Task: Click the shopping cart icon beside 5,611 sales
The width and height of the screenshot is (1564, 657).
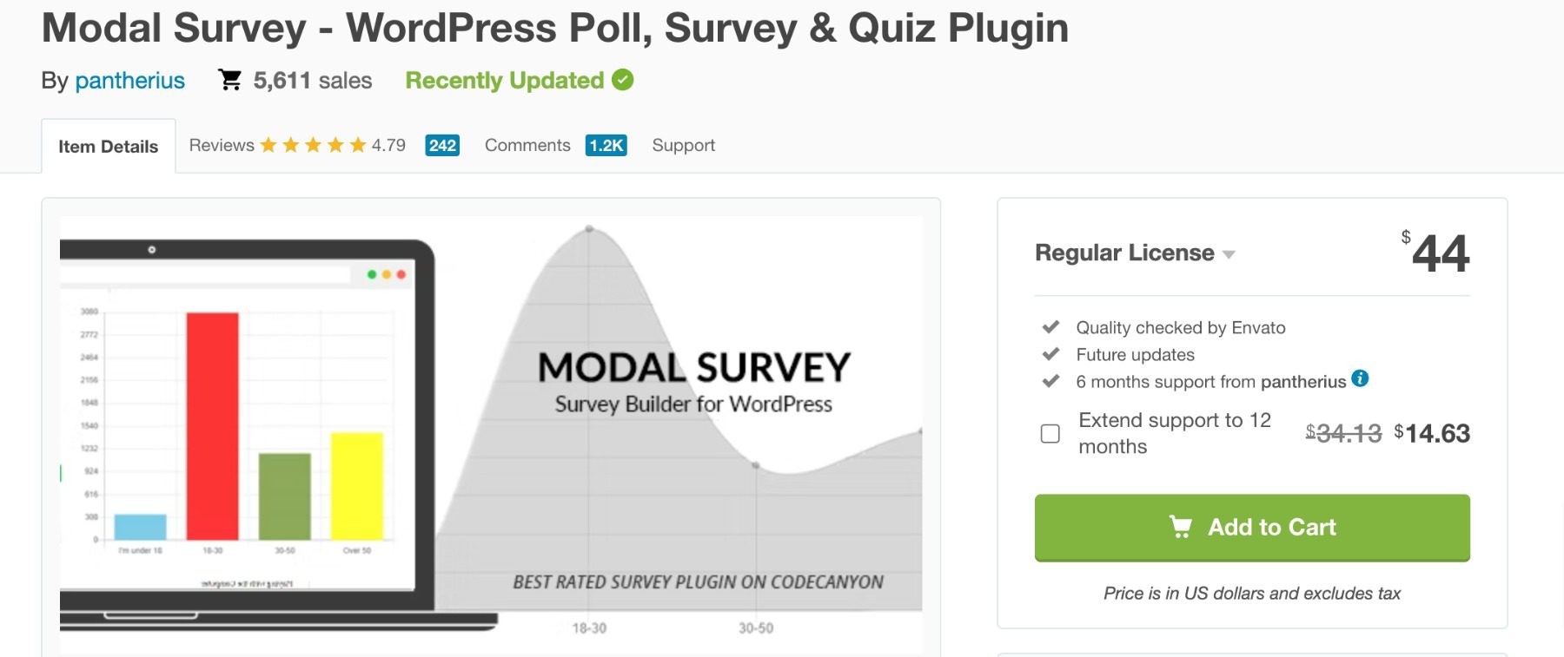Action: click(230, 80)
